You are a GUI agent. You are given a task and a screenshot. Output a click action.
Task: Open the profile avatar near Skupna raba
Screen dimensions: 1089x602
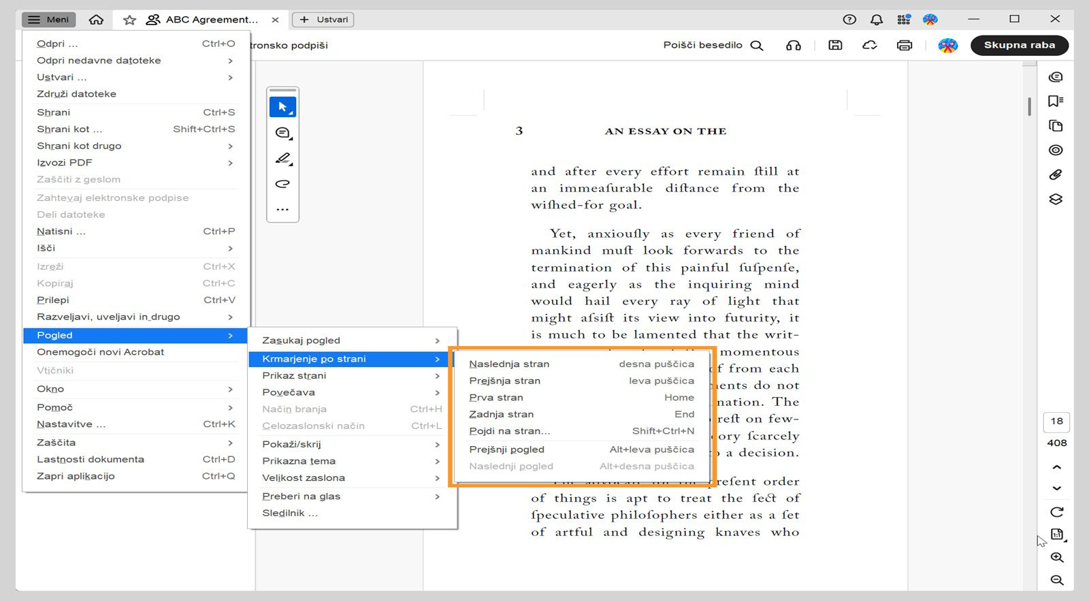(x=947, y=46)
